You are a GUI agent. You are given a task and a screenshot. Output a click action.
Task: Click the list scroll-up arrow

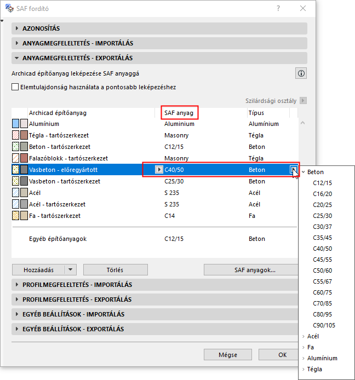[302, 123]
